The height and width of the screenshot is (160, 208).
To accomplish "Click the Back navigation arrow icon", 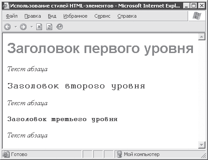I will coord(8,27).
